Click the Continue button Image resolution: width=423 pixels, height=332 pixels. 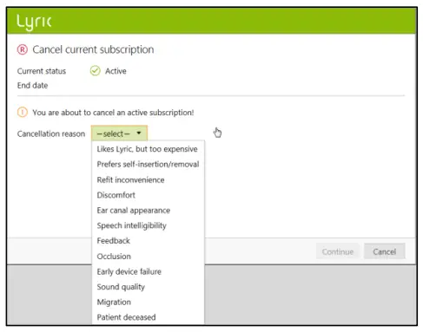tap(338, 251)
